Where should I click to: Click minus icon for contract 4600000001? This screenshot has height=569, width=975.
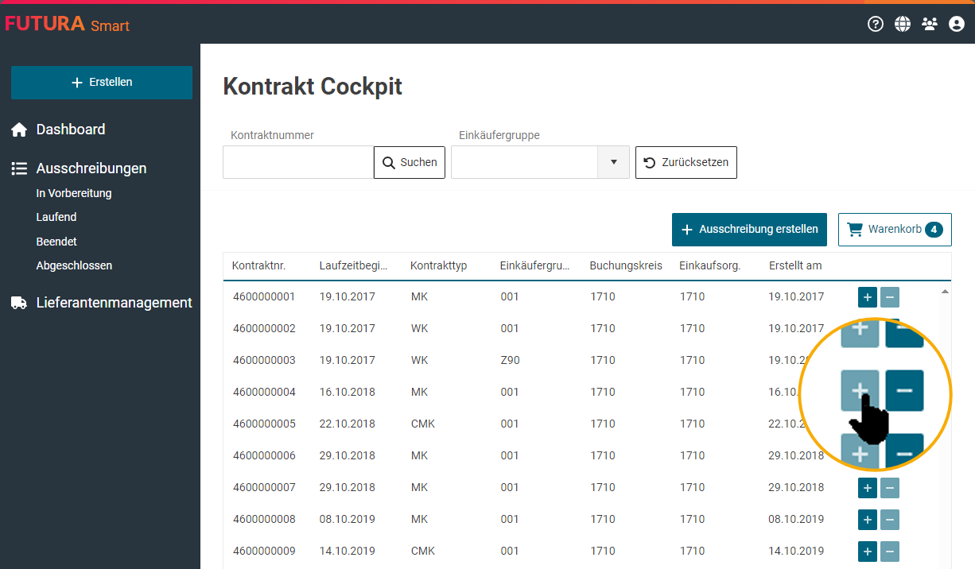[x=890, y=297]
